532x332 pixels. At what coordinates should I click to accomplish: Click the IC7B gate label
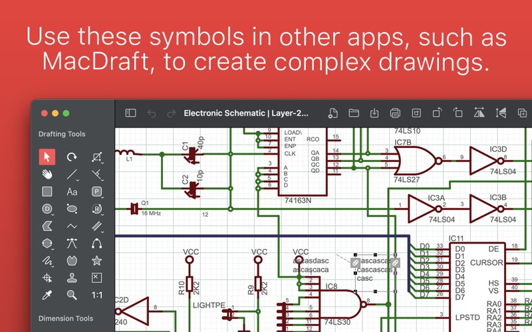coord(403,142)
